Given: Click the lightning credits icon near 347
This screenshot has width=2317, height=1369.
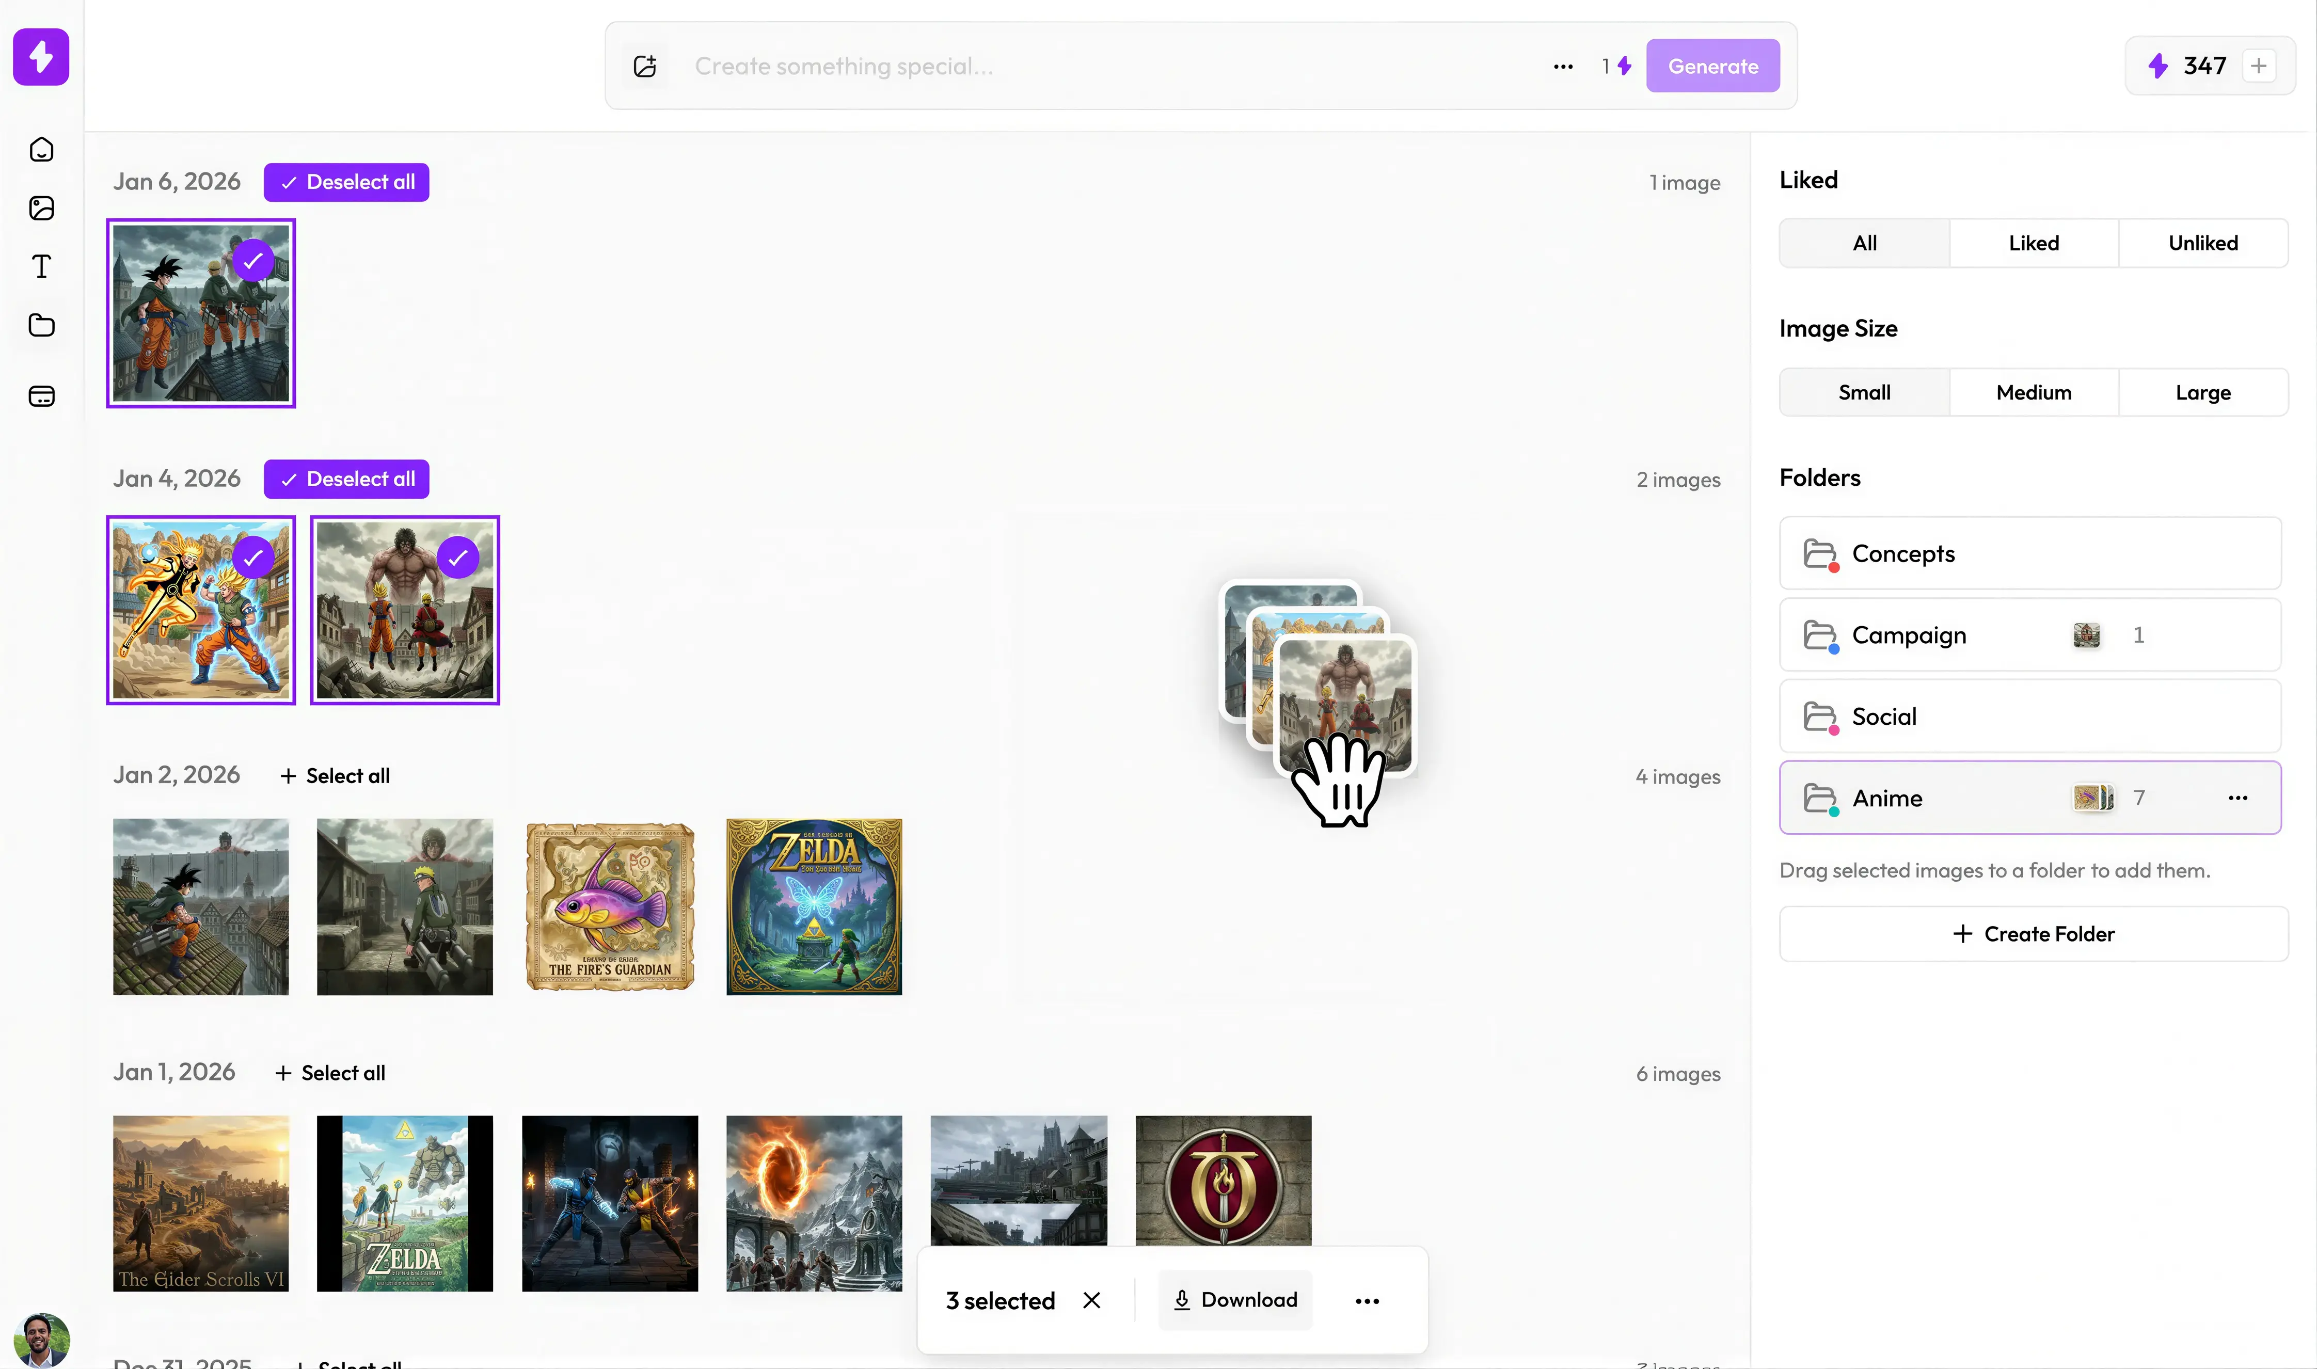Looking at the screenshot, I should coord(2159,65).
